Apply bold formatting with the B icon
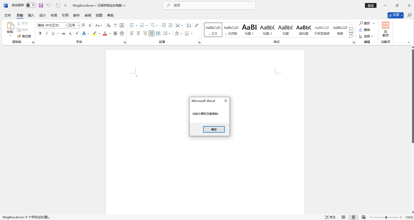The image size is (414, 220). point(40,33)
